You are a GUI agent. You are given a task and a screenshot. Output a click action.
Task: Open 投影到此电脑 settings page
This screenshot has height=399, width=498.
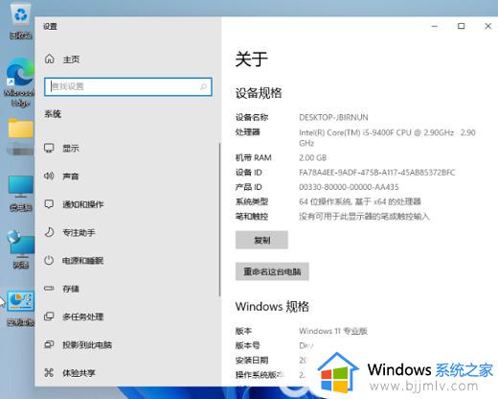click(x=127, y=344)
